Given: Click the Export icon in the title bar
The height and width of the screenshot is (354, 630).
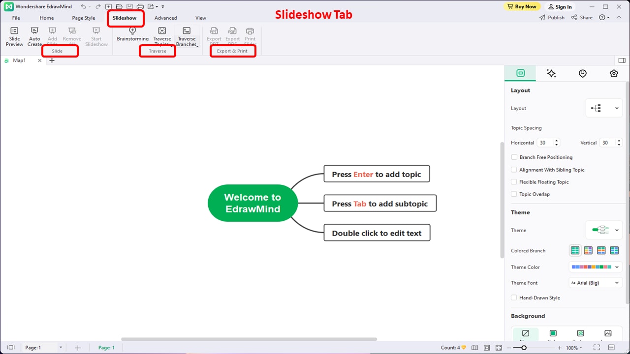Looking at the screenshot, I should pyautogui.click(x=151, y=7).
